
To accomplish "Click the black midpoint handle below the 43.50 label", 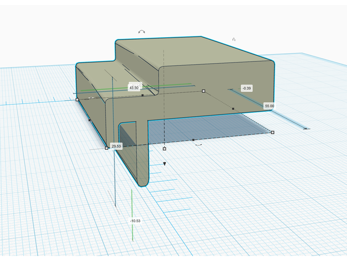I will 143,95.
